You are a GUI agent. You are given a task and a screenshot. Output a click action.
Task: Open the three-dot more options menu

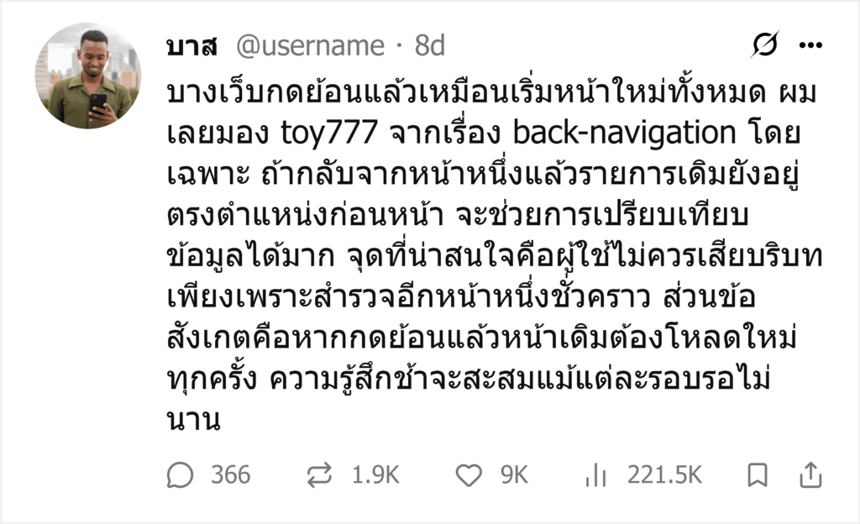point(810,45)
